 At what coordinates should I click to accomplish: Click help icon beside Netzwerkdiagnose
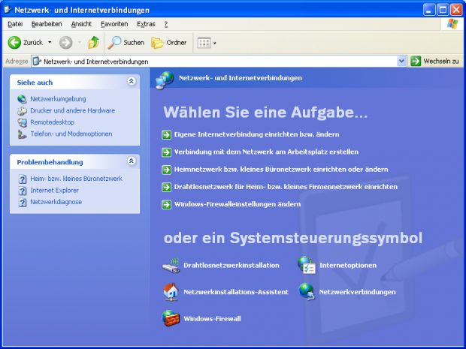tap(23, 203)
